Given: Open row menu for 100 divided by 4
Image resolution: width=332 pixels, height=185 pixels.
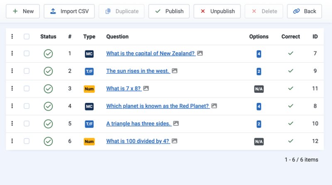Looking at the screenshot, I should [x=12, y=141].
